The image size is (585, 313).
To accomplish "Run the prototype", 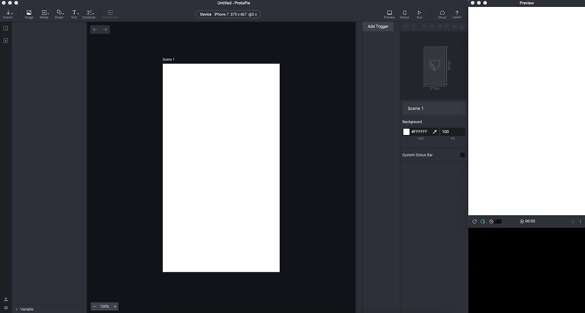I will pos(420,14).
